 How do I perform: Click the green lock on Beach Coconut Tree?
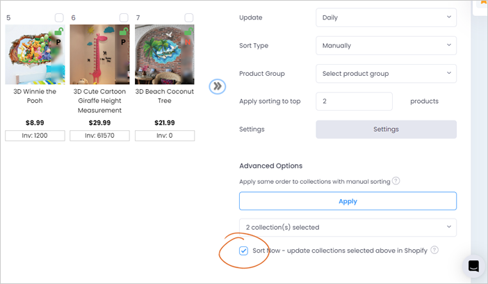click(x=188, y=31)
